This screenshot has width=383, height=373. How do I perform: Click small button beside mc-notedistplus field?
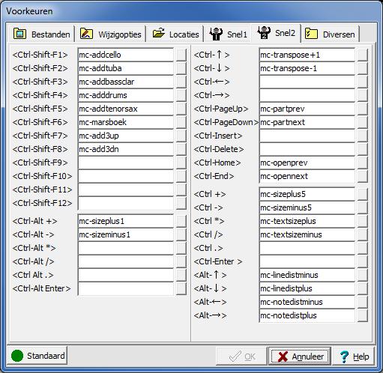pos(363,315)
